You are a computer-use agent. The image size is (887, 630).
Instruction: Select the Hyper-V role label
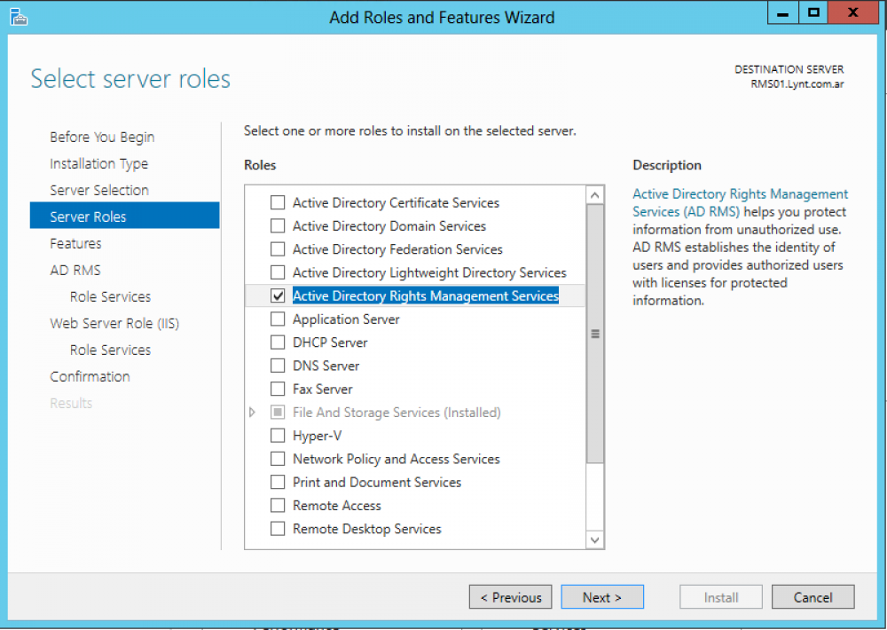coord(317,436)
